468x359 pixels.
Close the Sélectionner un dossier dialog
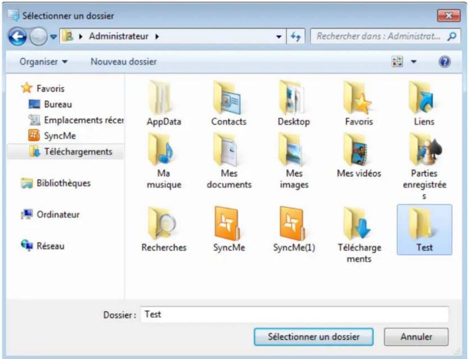(448, 15)
